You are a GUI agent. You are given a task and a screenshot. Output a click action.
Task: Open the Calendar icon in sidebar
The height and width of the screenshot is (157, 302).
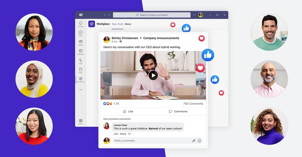point(81,51)
